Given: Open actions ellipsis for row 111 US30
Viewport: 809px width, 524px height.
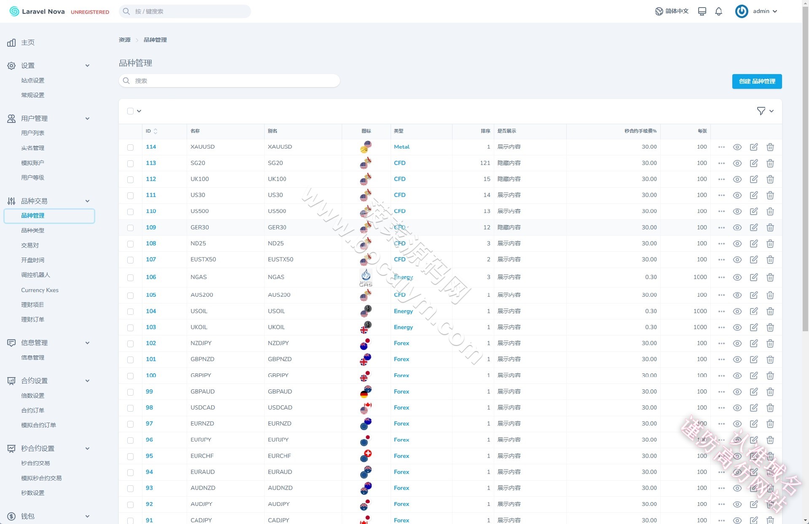Looking at the screenshot, I should pos(721,195).
